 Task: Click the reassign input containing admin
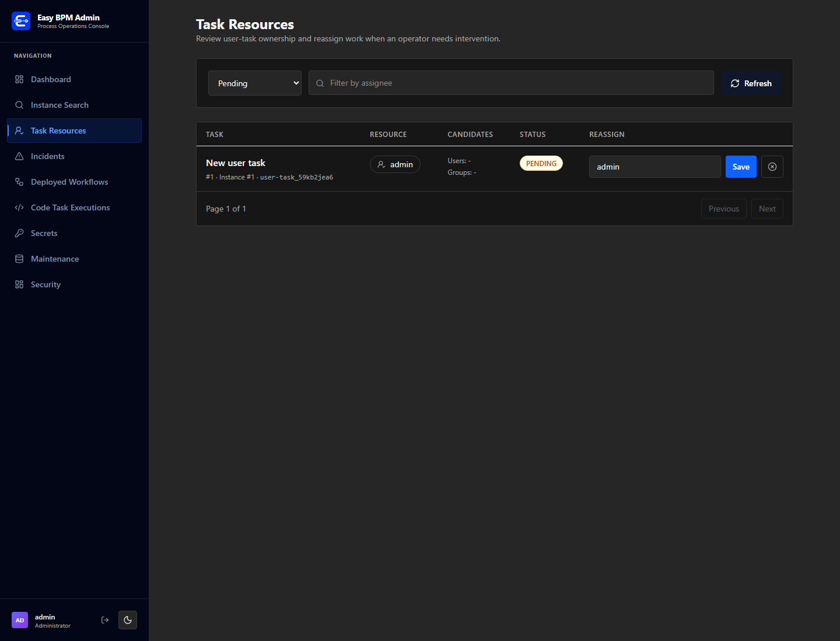click(655, 167)
